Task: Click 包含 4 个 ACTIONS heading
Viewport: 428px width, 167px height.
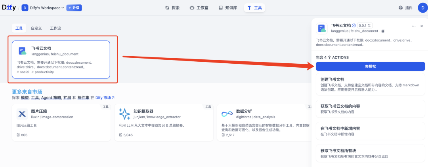Action: click(x=332, y=57)
